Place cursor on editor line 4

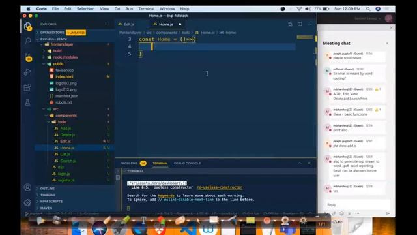click(217, 46)
